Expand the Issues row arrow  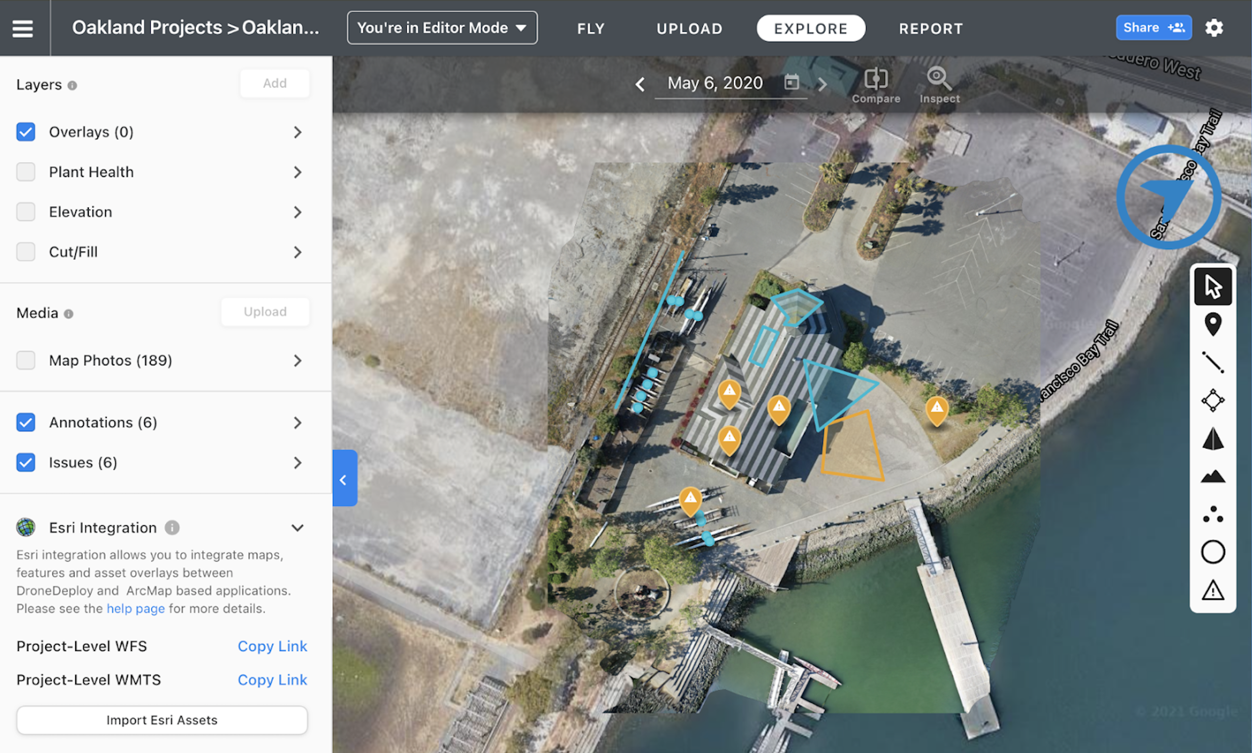coord(298,463)
